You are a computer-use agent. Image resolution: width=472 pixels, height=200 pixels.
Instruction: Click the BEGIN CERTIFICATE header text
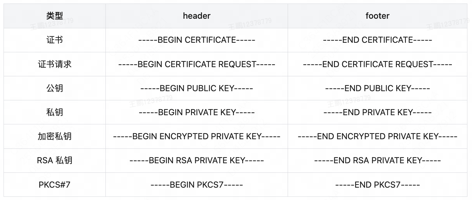[196, 40]
